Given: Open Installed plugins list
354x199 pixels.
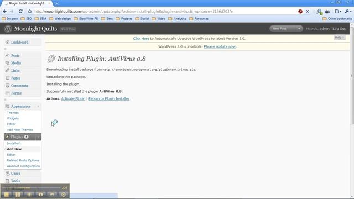Looking at the screenshot, I should (13, 143).
